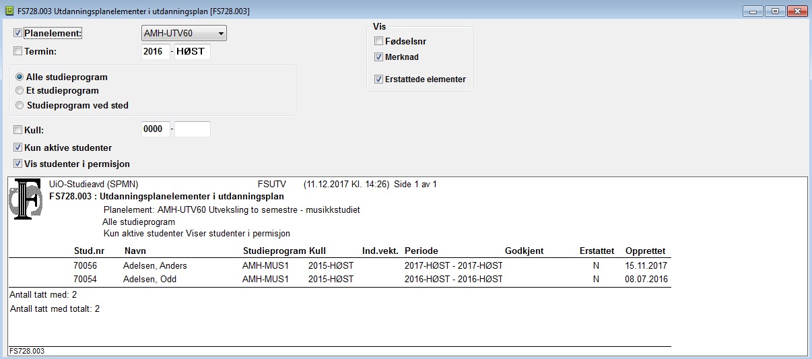Image resolution: width=812 pixels, height=359 pixels.
Task: Uncheck Vis studenter i permisjon
Action: click(x=18, y=164)
